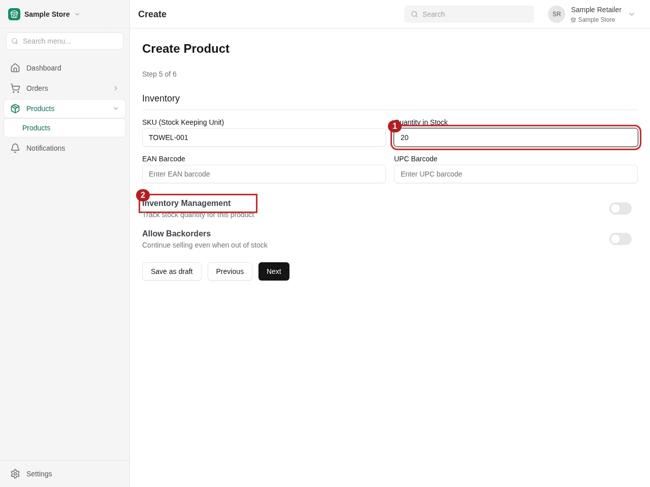650x487 pixels.
Task: Enable the Inventory Management toggle
Action: pos(621,208)
